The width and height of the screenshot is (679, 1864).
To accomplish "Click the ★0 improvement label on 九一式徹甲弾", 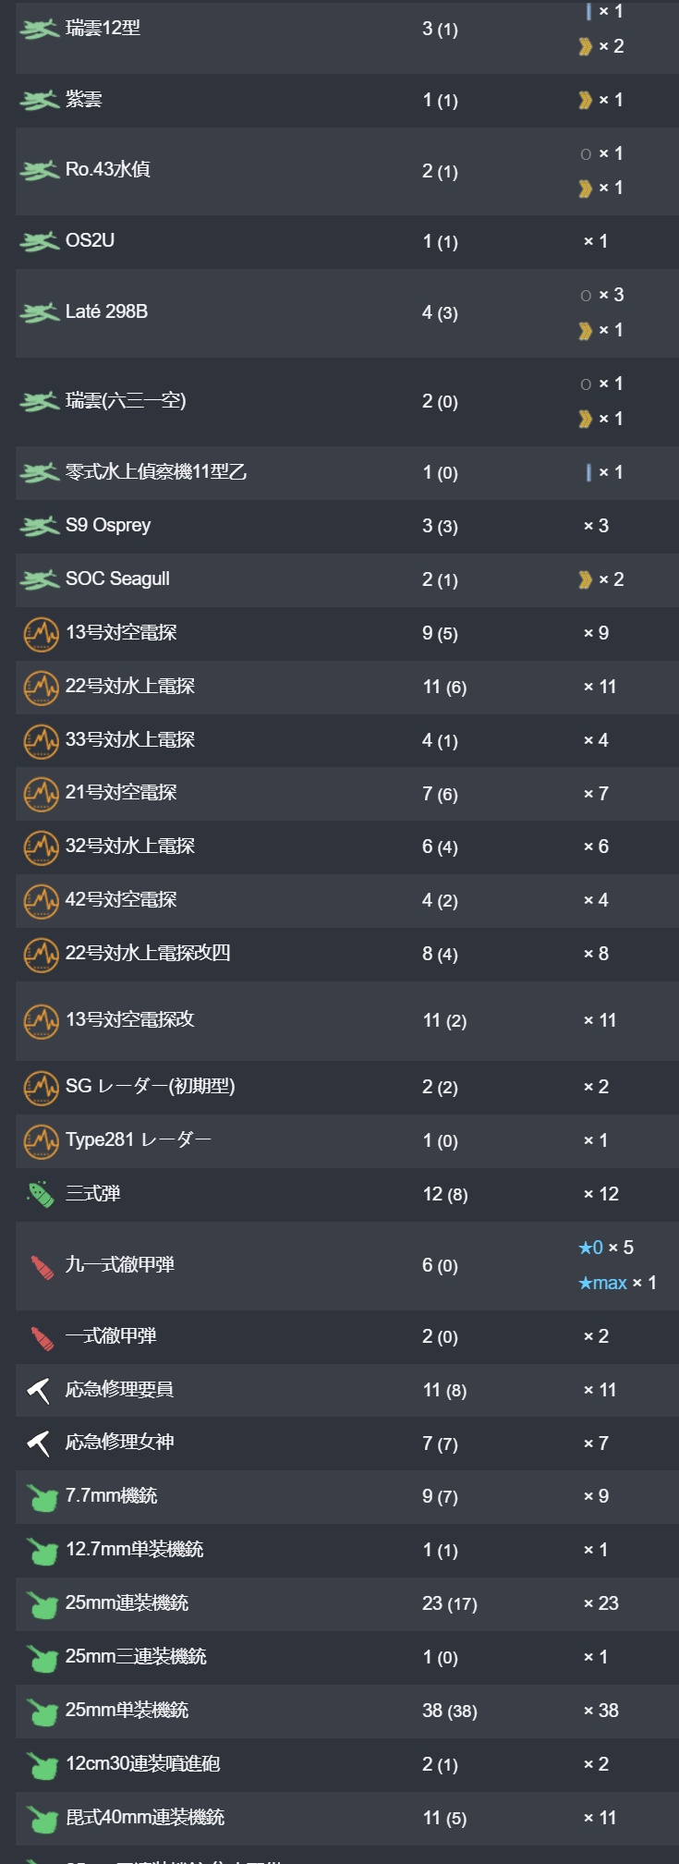I will (x=590, y=1248).
